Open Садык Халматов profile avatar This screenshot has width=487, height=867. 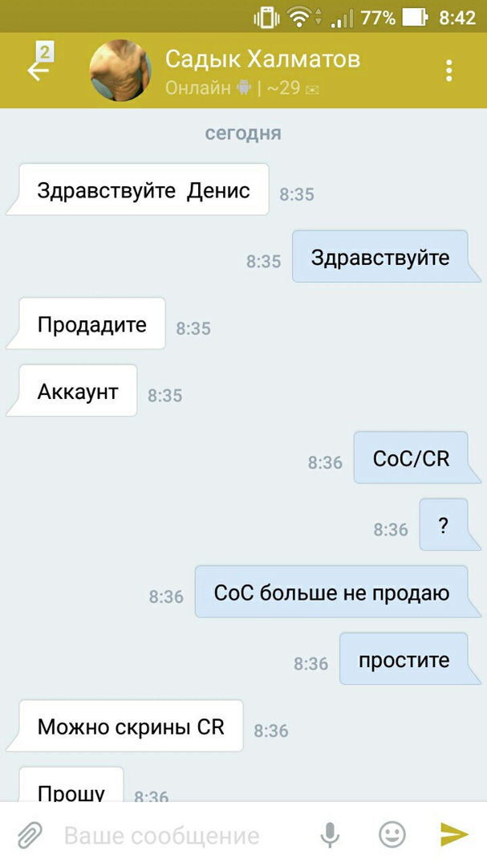(120, 71)
